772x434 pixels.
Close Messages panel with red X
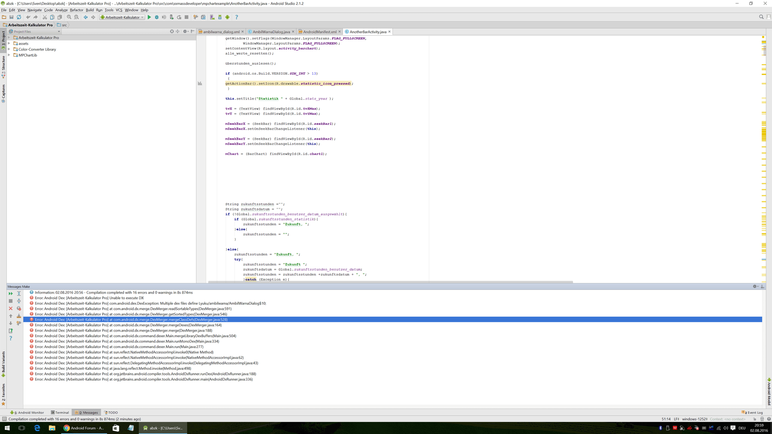[x=11, y=308]
